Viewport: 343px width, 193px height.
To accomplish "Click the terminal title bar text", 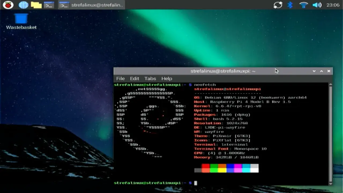I will click(223, 71).
